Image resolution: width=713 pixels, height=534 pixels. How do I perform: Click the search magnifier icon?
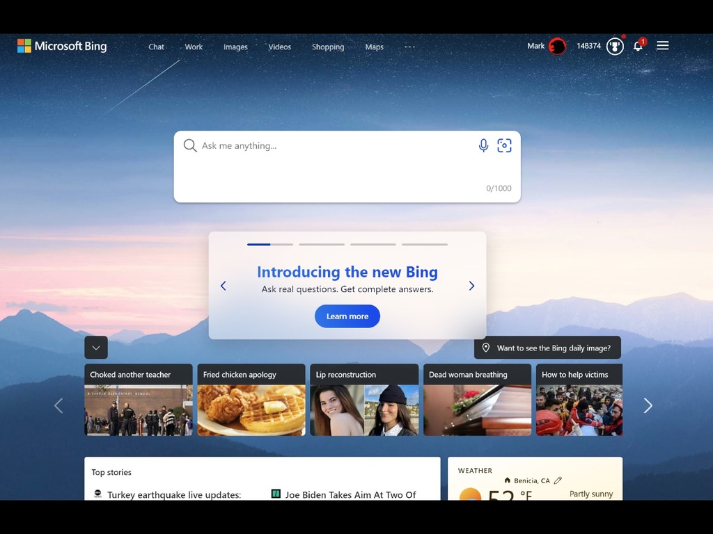190,145
